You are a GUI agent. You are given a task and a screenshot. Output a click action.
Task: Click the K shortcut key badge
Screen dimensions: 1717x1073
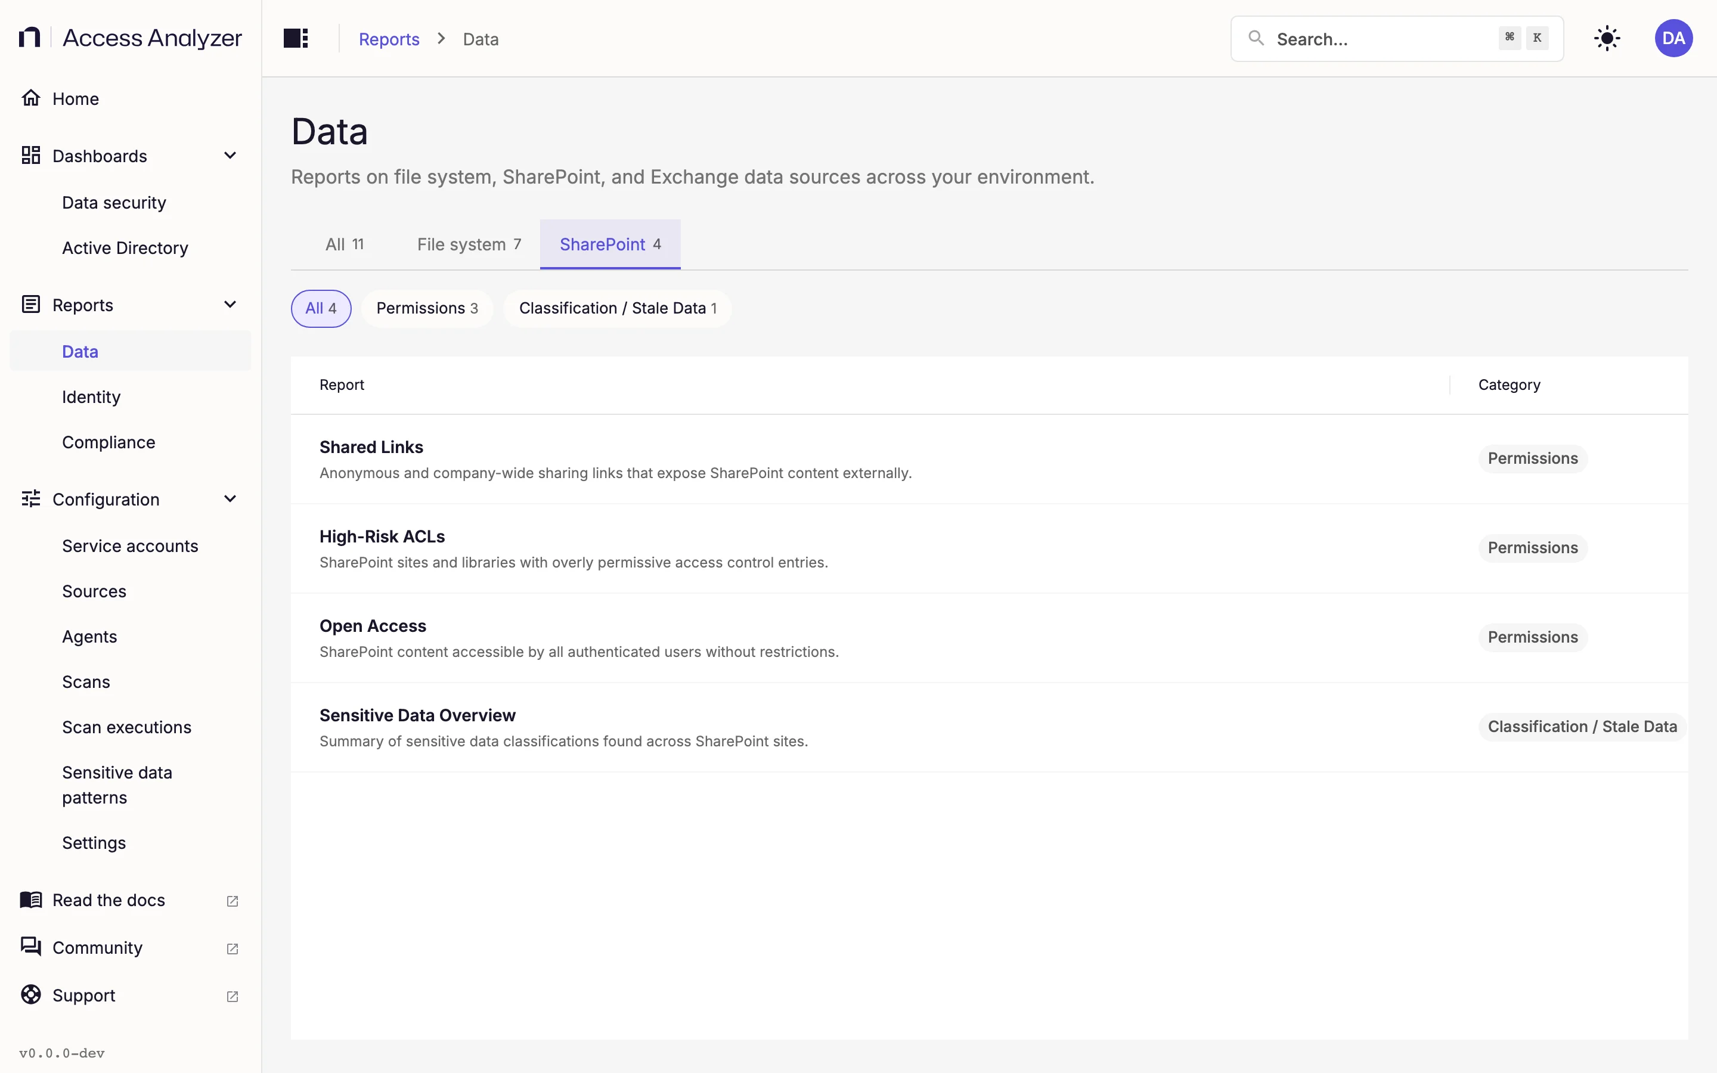pos(1537,38)
